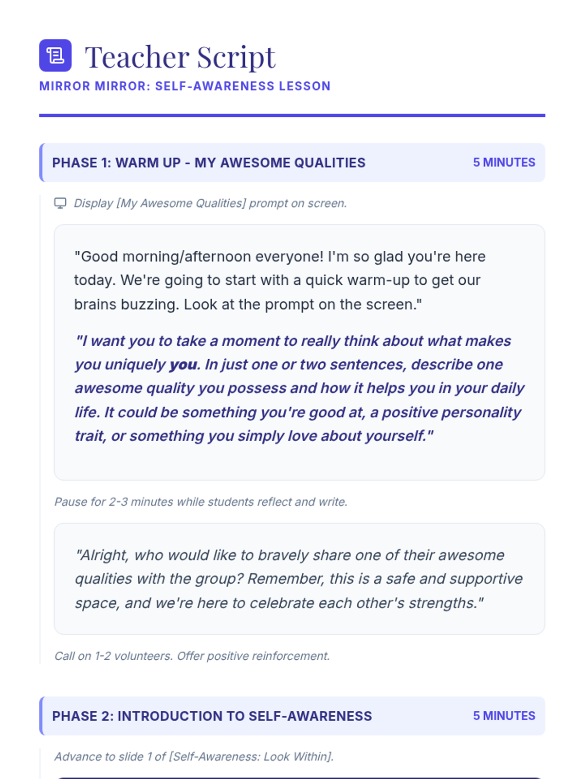Click the monitor icon before the Display instruction
The width and height of the screenshot is (584, 779).
point(60,203)
